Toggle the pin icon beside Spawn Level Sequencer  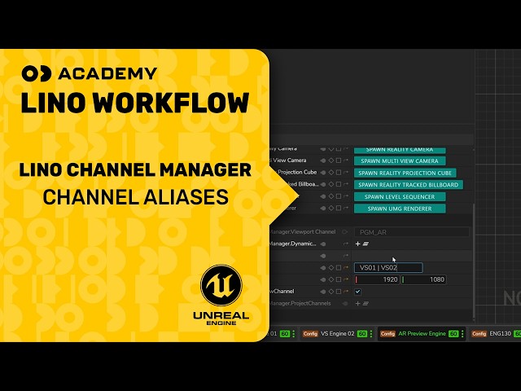pyautogui.click(x=323, y=196)
